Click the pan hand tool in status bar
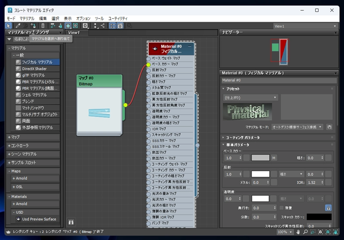The height and width of the screenshot is (240, 344). (x=298, y=233)
